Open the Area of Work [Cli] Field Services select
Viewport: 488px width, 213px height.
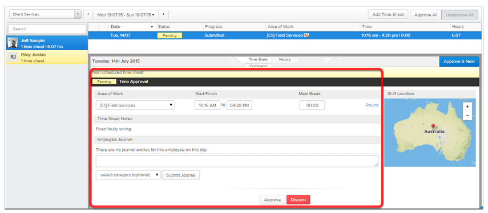tap(135, 105)
